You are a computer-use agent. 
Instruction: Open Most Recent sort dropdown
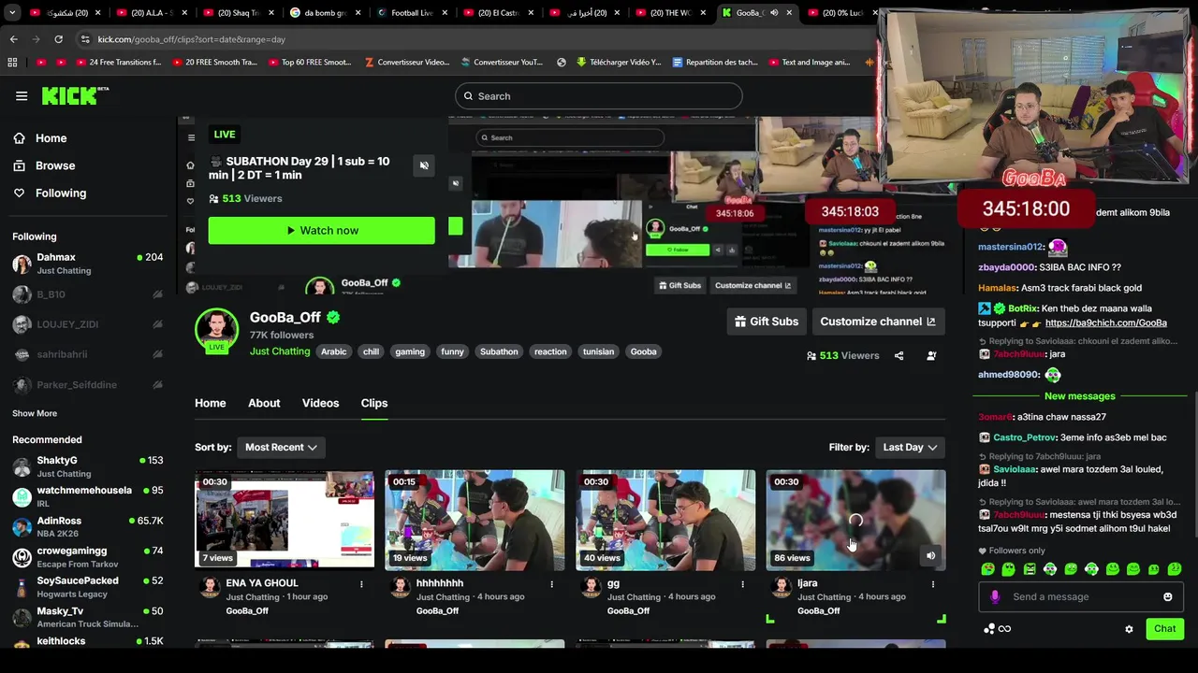[281, 448]
